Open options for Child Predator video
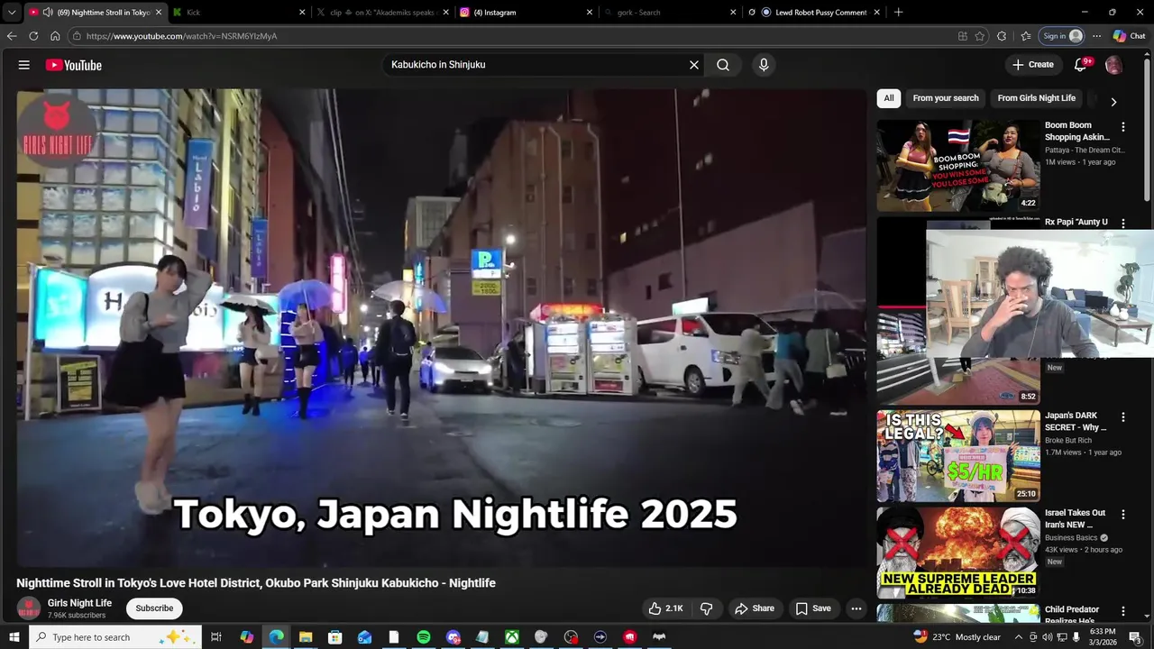Viewport: 1154px width, 649px height. click(x=1123, y=611)
